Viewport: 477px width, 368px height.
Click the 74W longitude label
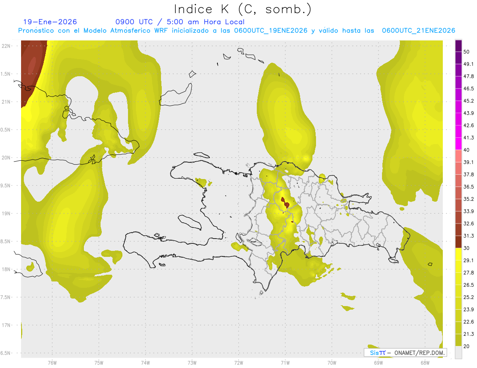tap(145, 363)
